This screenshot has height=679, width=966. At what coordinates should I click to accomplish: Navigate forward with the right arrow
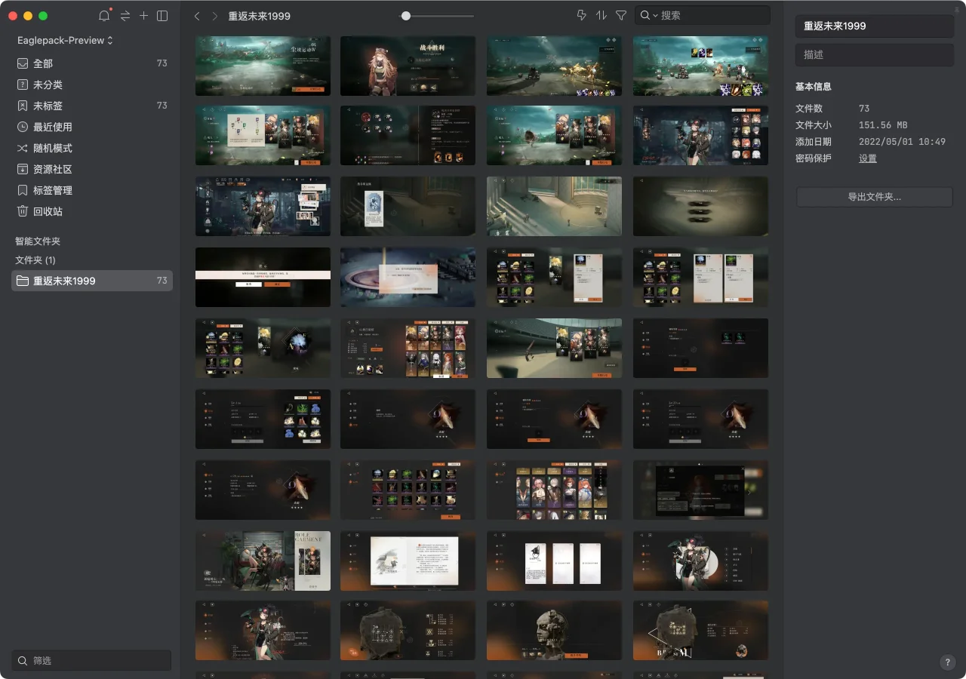click(215, 16)
